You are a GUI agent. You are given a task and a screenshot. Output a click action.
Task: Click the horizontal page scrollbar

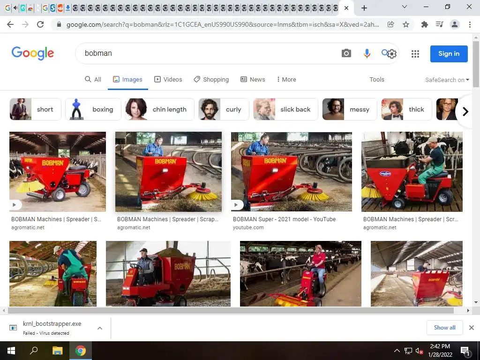pyautogui.click(x=231, y=310)
